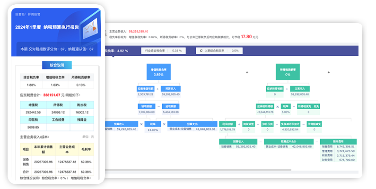Screen dimensions: 376x189
Task: Click the 合计 row label in the mobile table
Action: tap(26, 172)
